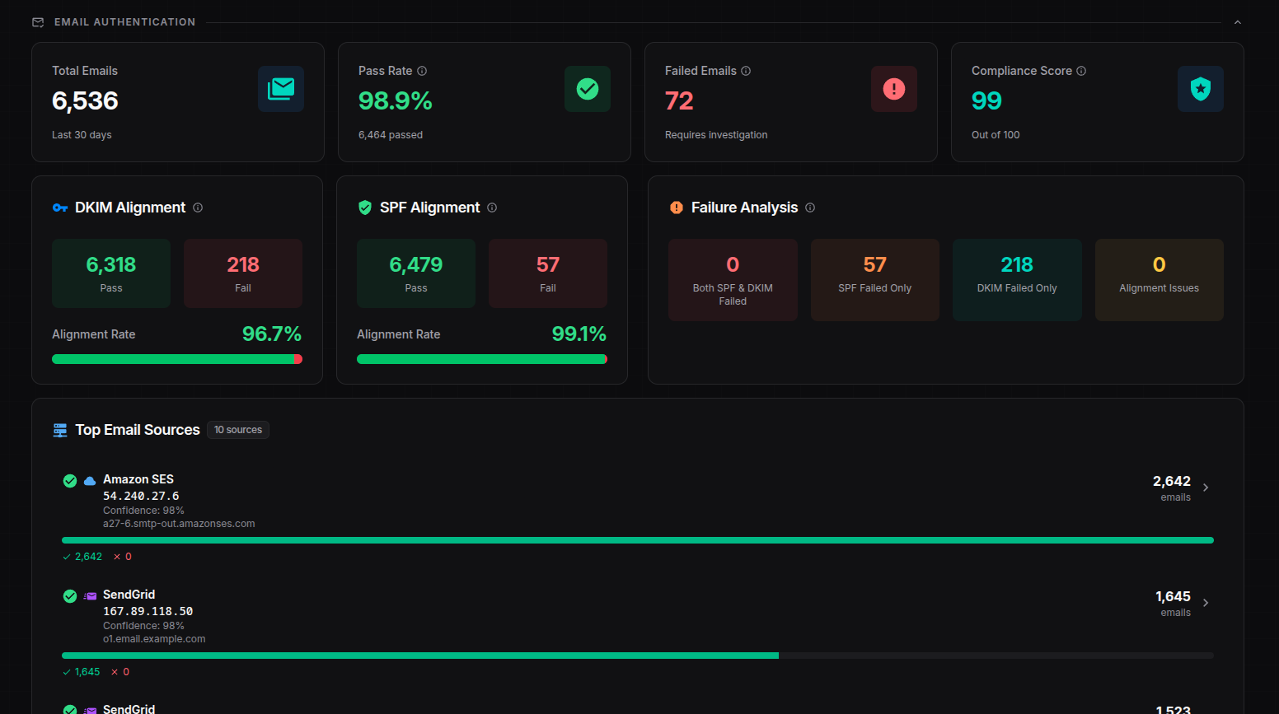Click the 98.9% pass rate value
1279x714 pixels.
click(x=396, y=100)
